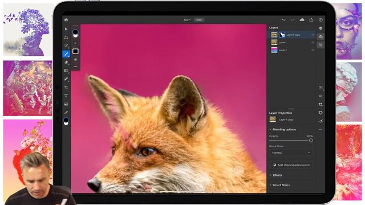Click Add clipped adjustment button
Viewport: 365px width, 205px height.
pyautogui.click(x=291, y=165)
